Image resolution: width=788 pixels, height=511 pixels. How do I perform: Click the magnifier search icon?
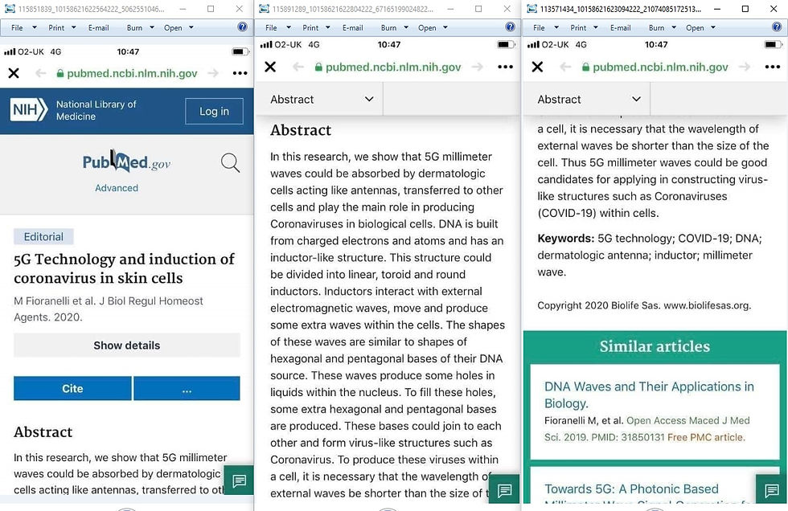pyautogui.click(x=230, y=162)
